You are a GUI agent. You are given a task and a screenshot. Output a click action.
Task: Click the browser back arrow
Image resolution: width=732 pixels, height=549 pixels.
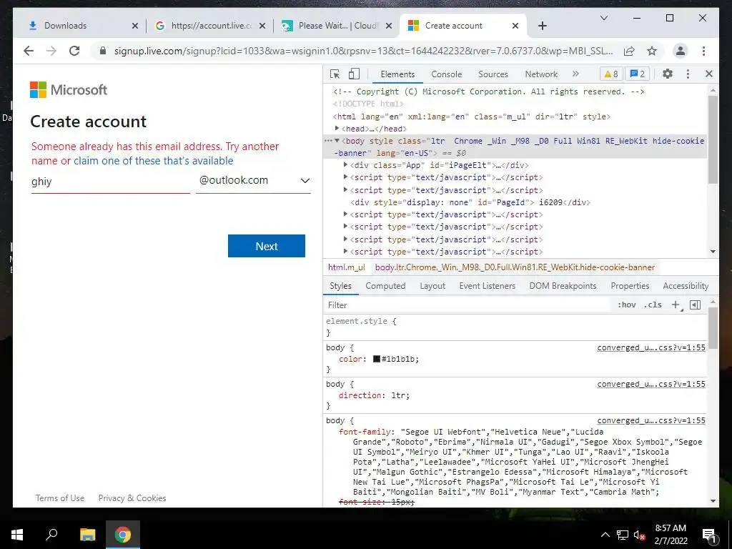pos(29,51)
